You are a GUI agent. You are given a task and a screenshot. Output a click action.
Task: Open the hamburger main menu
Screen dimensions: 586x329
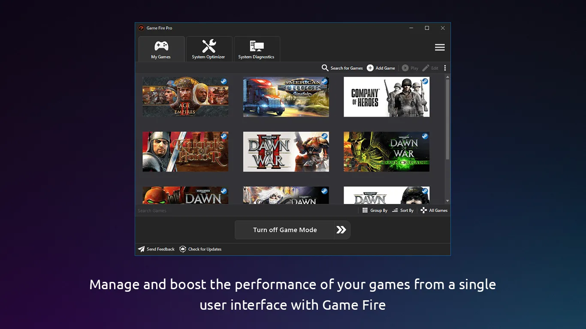(x=440, y=48)
